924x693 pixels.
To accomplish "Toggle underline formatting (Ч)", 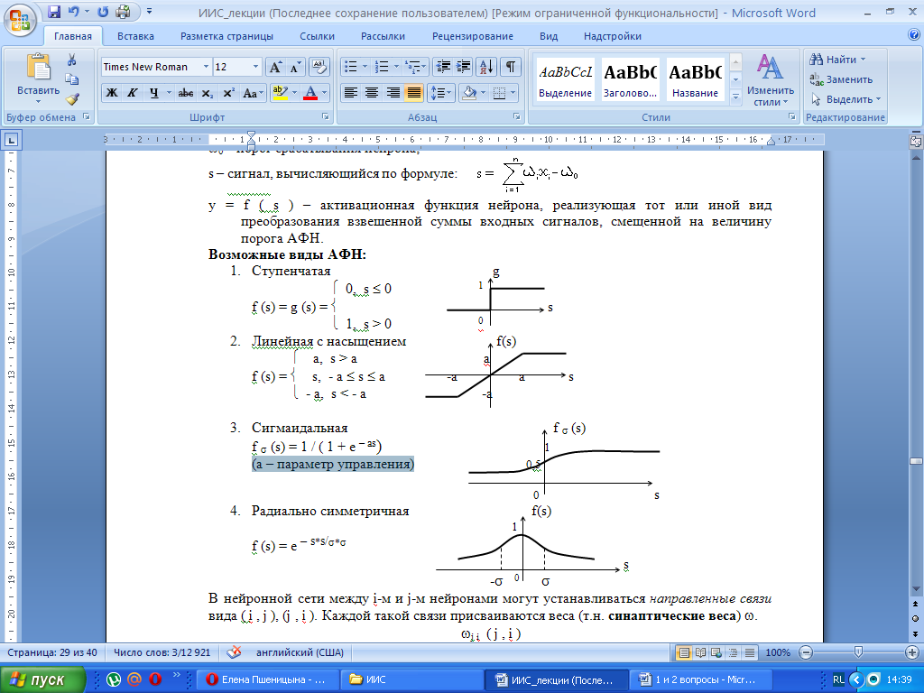I will tap(153, 93).
